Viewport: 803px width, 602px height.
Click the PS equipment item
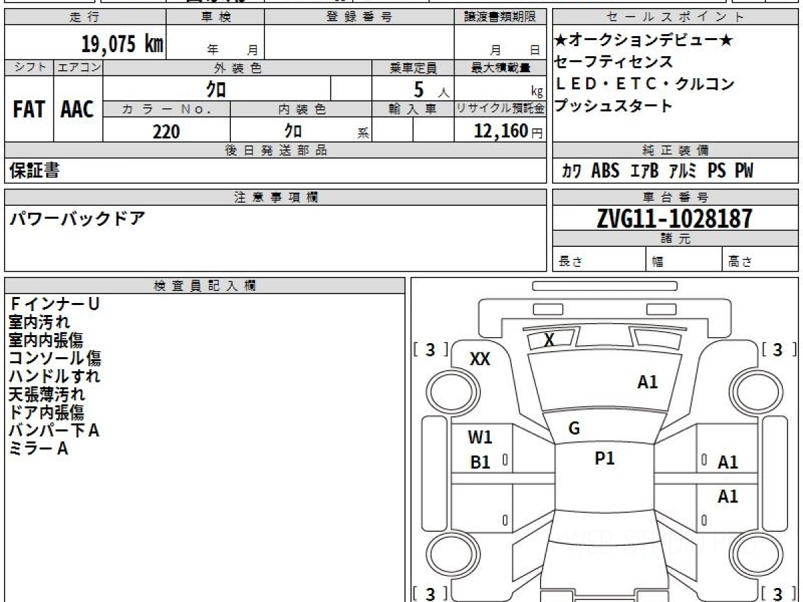click(717, 171)
